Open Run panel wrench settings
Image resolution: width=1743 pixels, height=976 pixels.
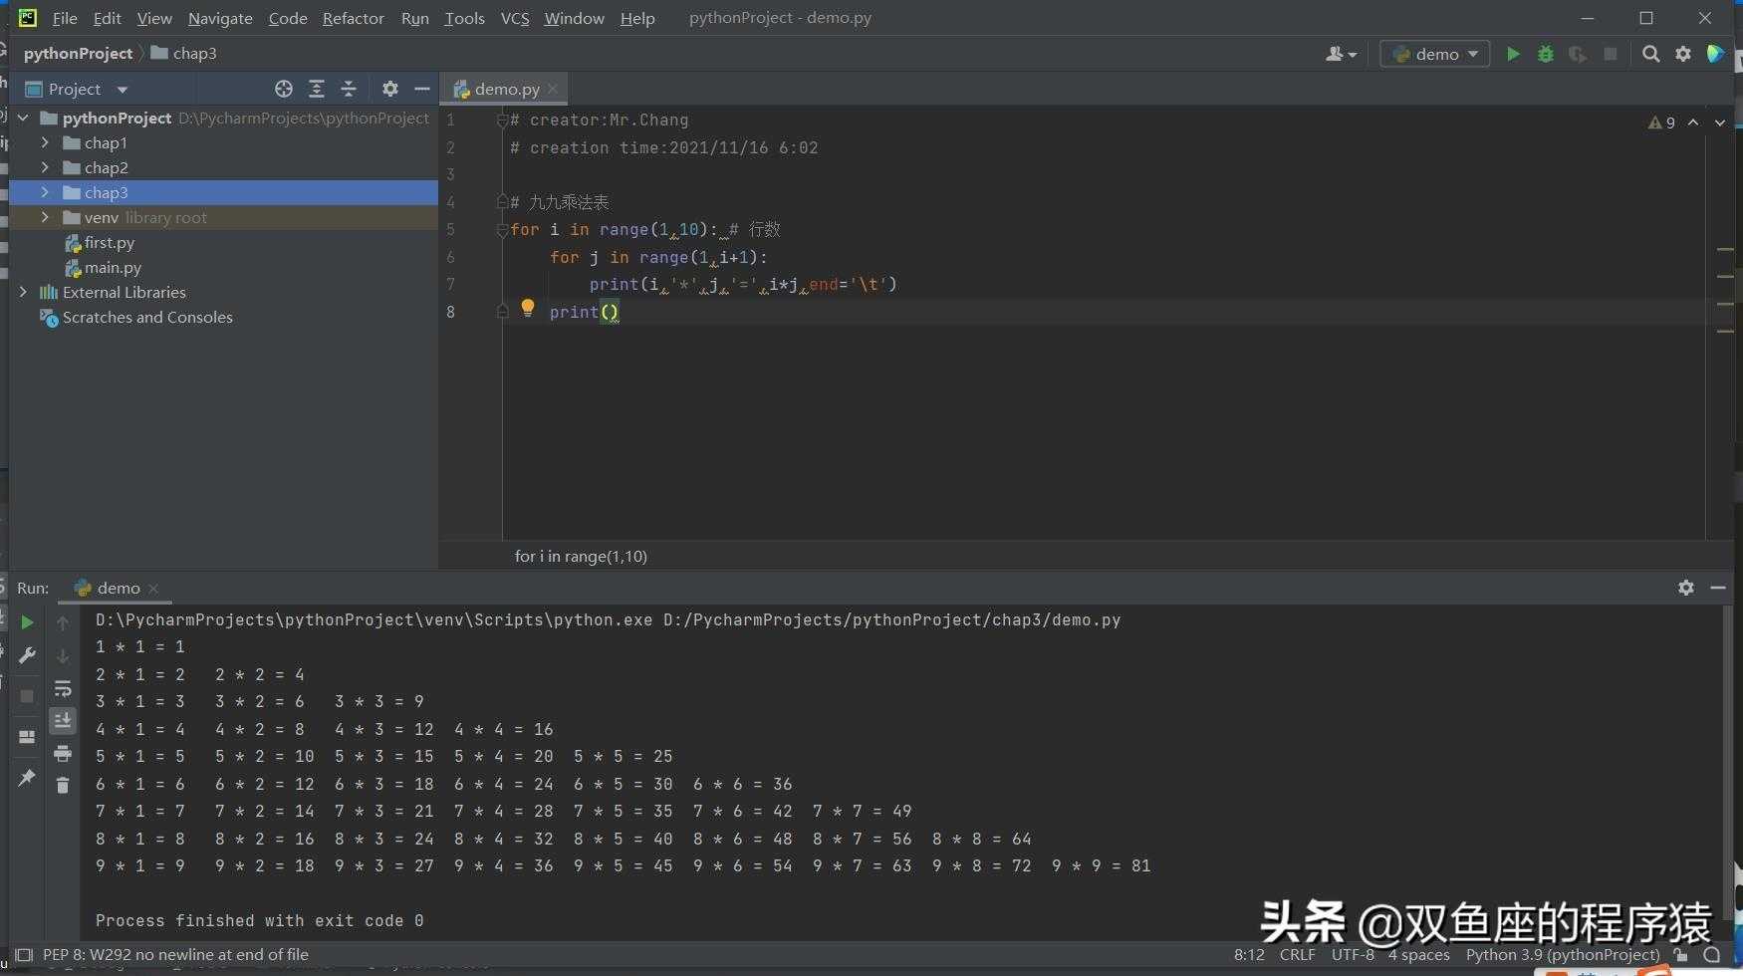27,655
